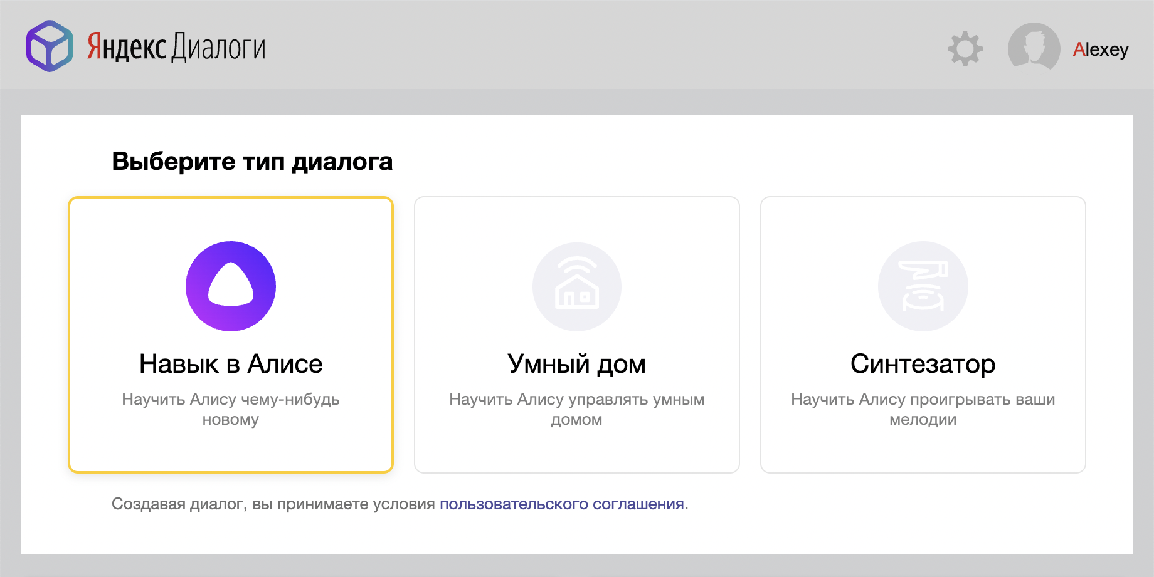Click the "Выберите тип диалога" heading
Viewport: 1154px width, 577px height.
tap(252, 162)
